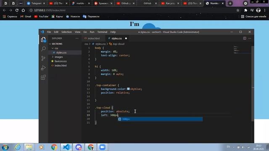Open the File menu
Screen dimensions: 269x151
tap(49, 32)
